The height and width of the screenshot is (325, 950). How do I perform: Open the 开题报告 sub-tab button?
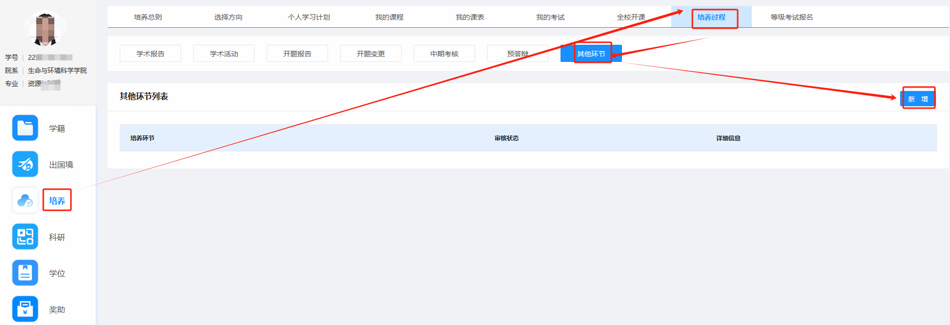pyautogui.click(x=297, y=54)
